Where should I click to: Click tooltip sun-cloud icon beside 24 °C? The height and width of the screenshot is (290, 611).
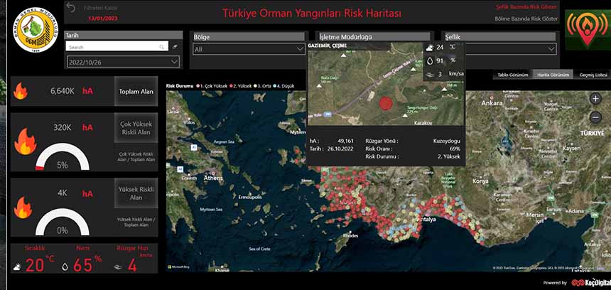(429, 48)
